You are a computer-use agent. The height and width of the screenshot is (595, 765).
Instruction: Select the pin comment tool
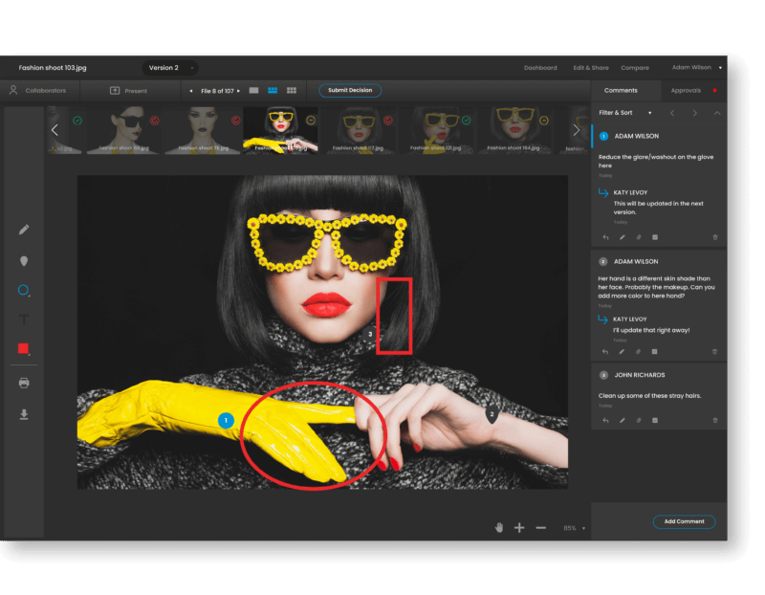(23, 260)
